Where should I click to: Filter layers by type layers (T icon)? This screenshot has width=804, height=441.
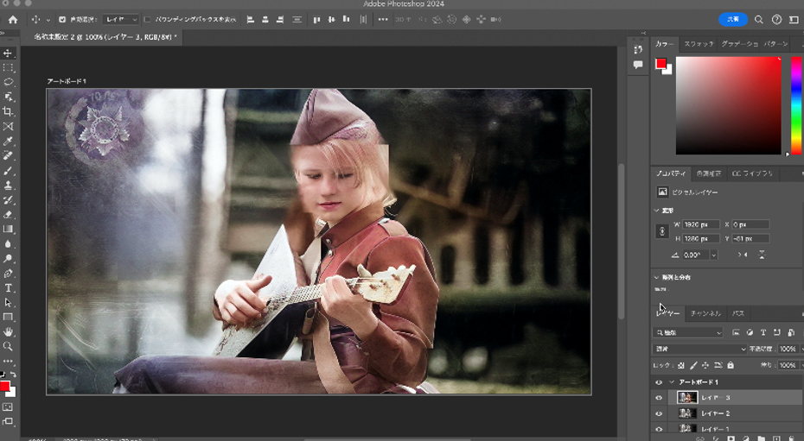pos(763,332)
